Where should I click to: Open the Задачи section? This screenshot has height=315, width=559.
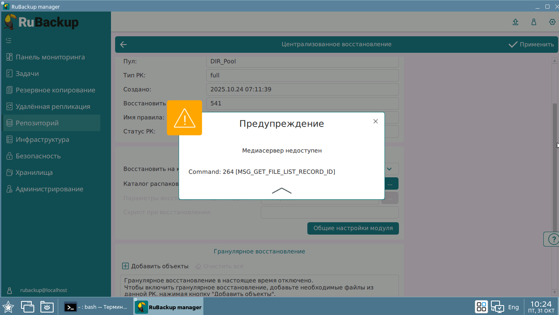pyautogui.click(x=27, y=73)
